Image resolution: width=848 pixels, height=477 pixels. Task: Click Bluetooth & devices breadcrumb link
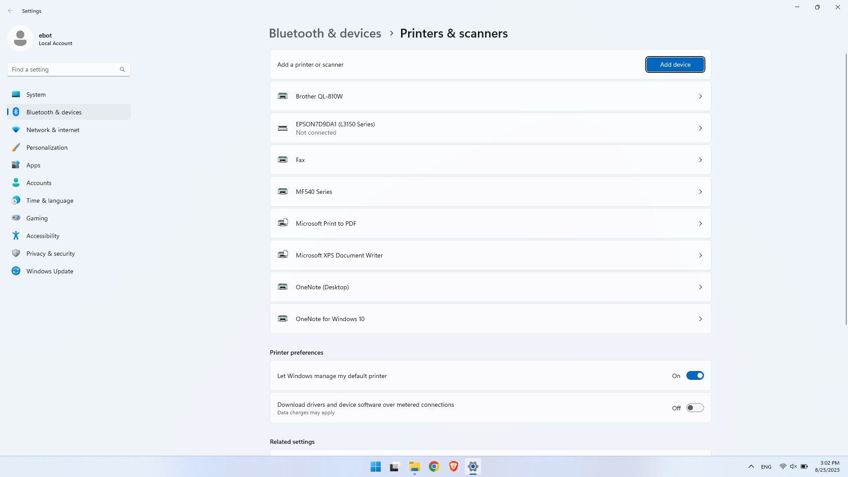325,33
